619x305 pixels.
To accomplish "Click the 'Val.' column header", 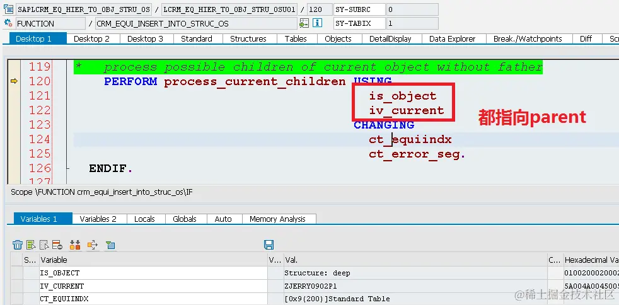I will (415, 260).
